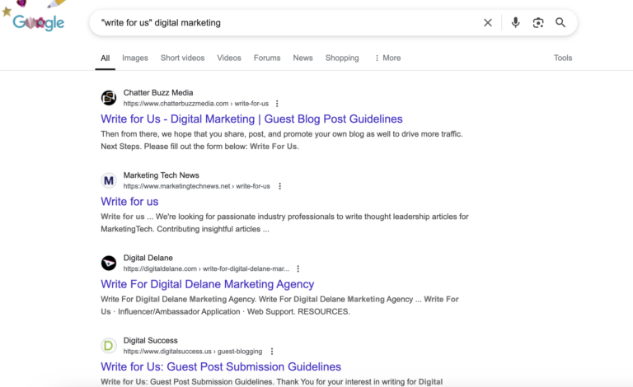The width and height of the screenshot is (633, 387).
Task: Clear the search query with X
Action: (488, 22)
